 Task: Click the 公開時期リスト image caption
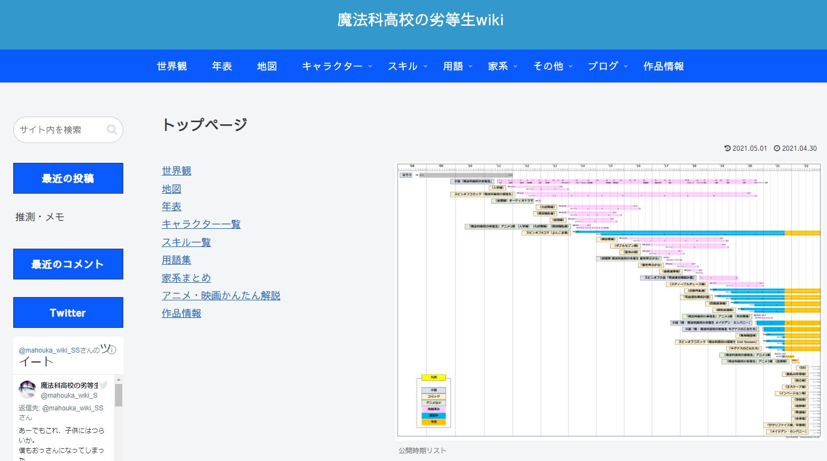422,451
